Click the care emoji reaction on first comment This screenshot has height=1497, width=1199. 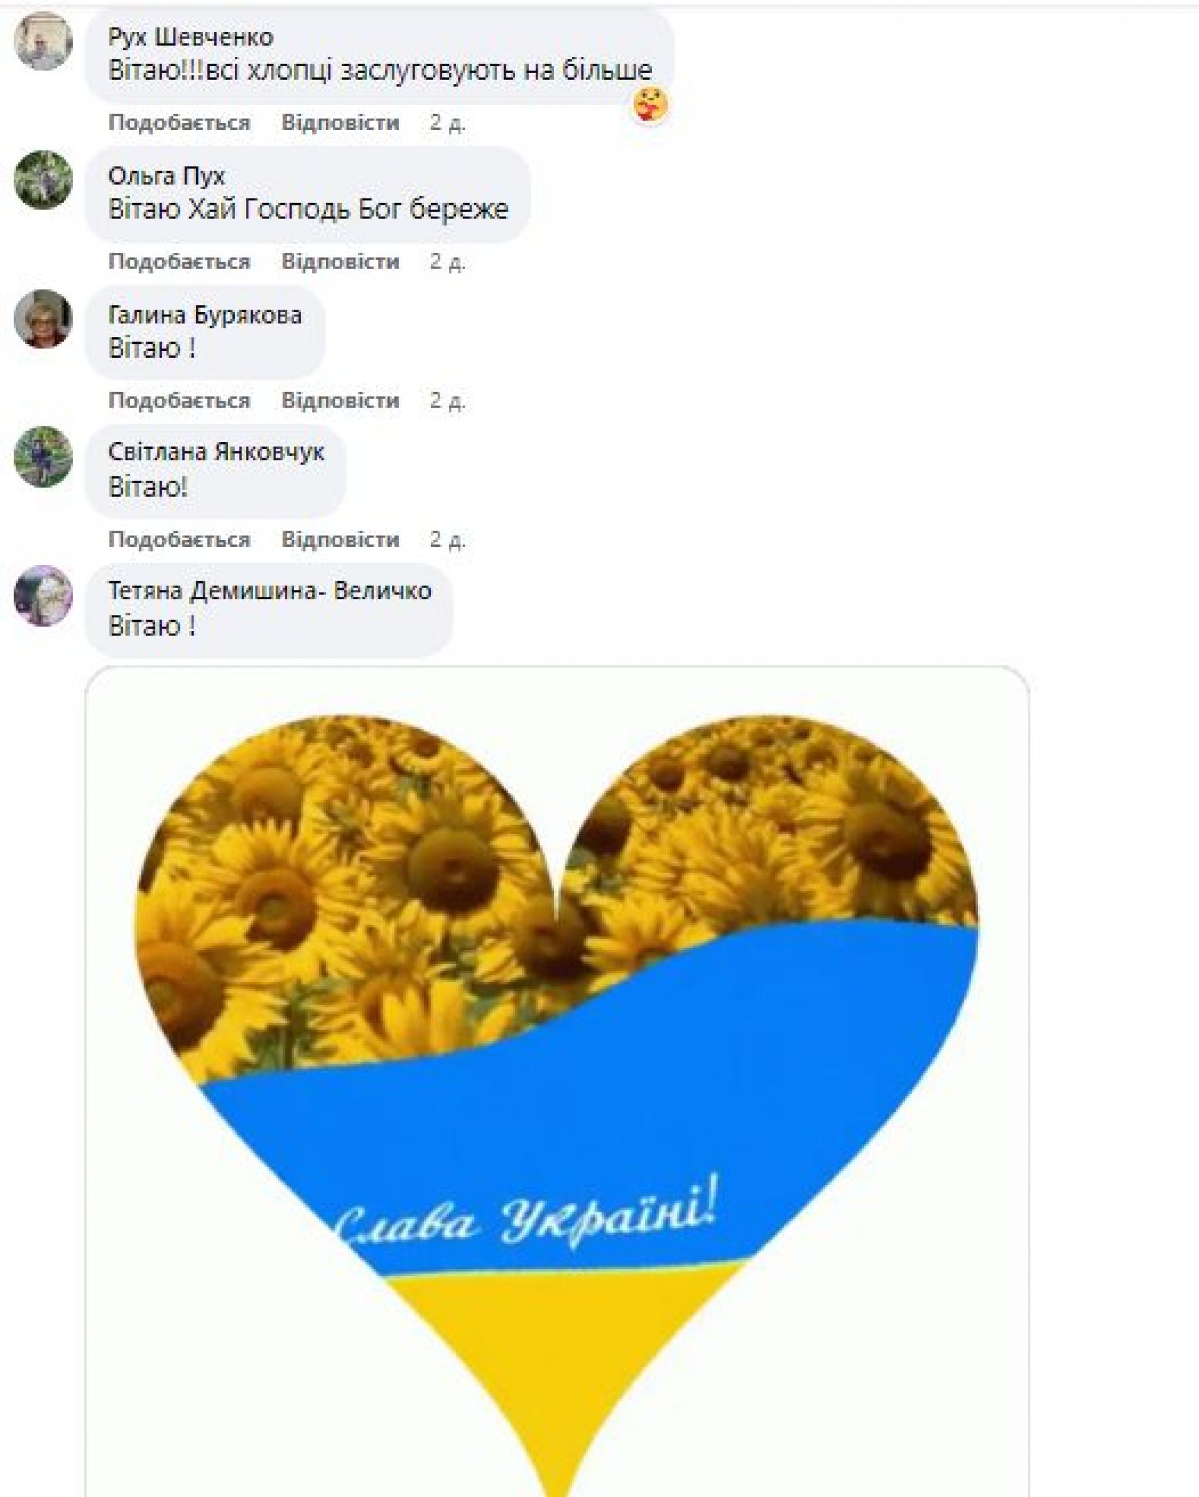click(x=650, y=106)
